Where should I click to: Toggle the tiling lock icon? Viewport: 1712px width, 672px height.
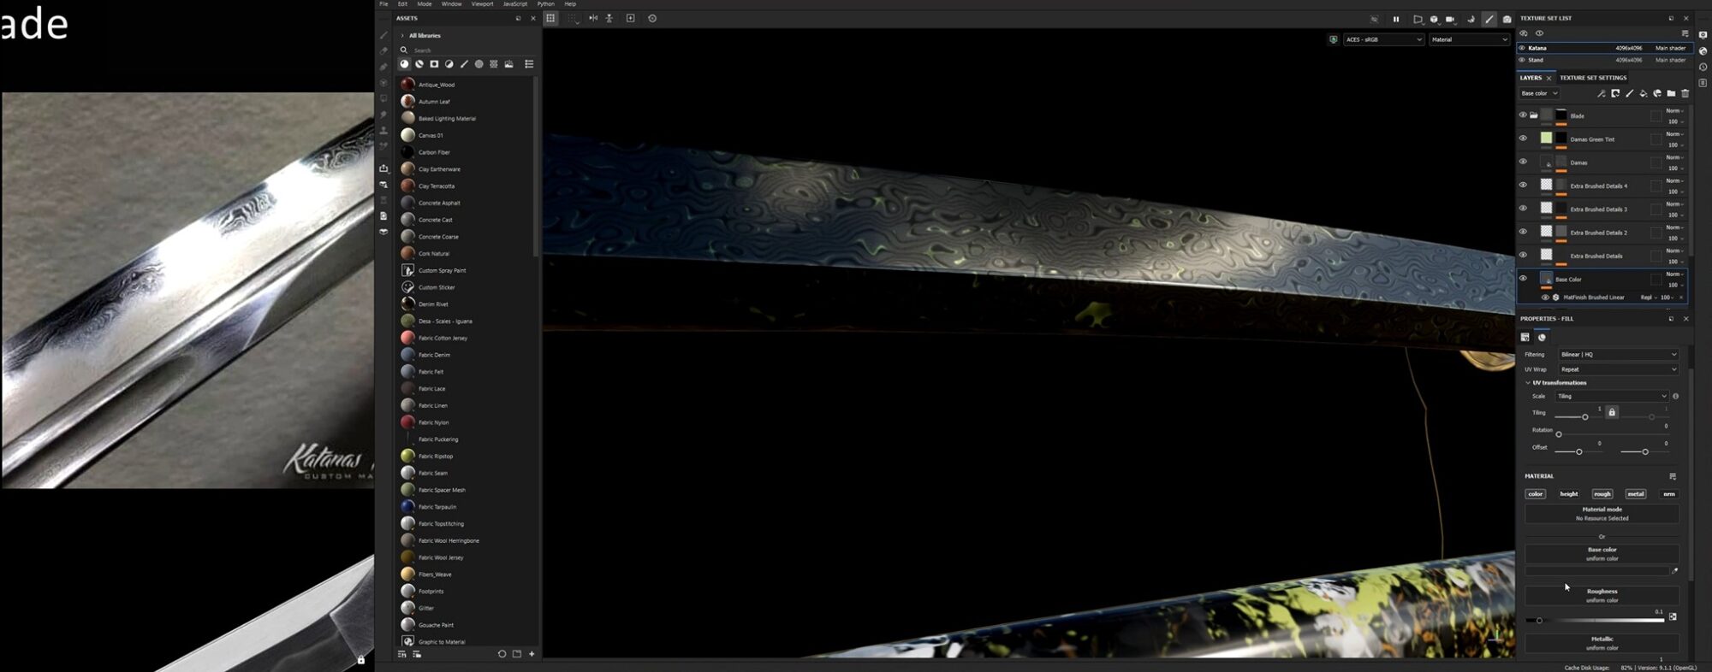pyautogui.click(x=1612, y=412)
